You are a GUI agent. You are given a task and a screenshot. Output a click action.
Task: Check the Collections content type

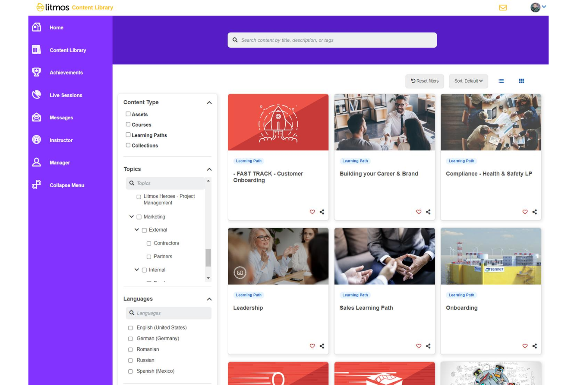click(128, 145)
